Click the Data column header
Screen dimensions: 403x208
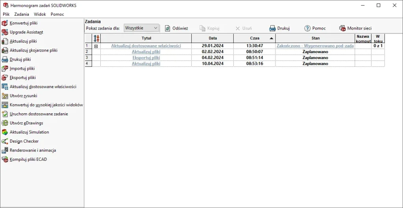pyautogui.click(x=213, y=38)
